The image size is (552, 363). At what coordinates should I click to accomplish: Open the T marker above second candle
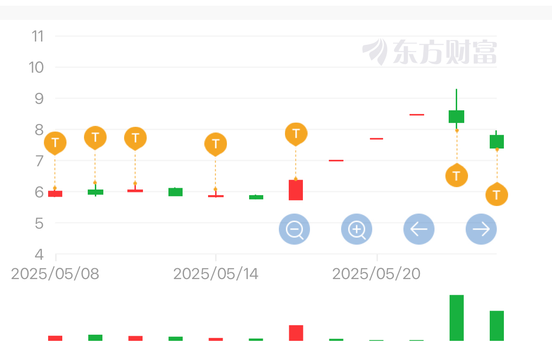pos(95,138)
